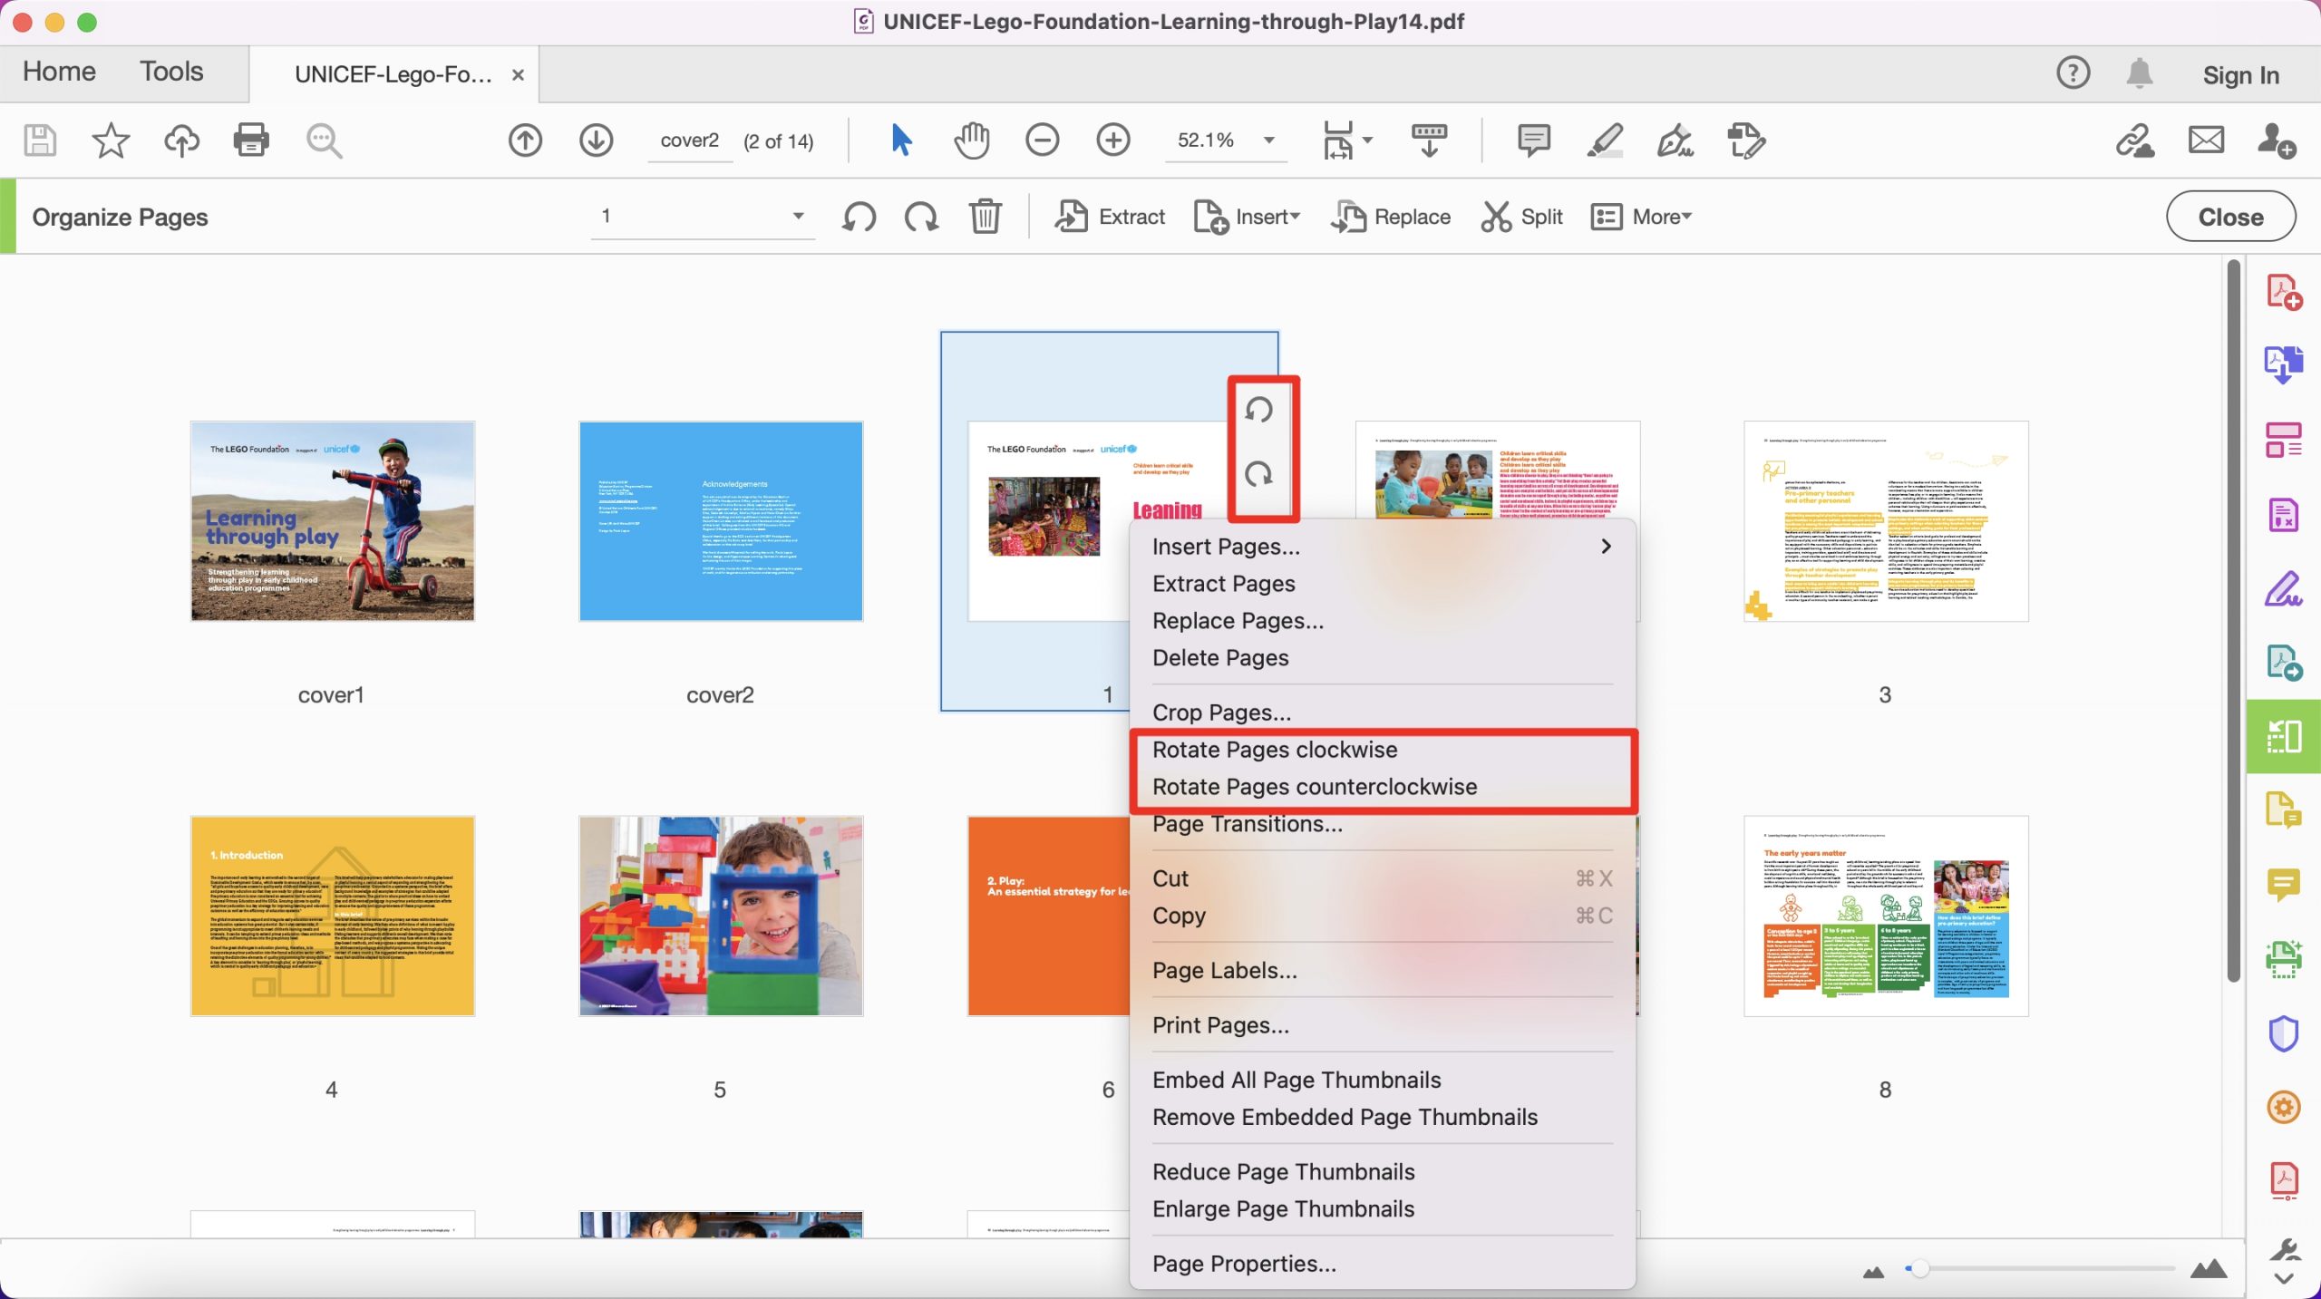The height and width of the screenshot is (1299, 2321).
Task: Select the cover1 page thumbnail
Action: pos(332,521)
